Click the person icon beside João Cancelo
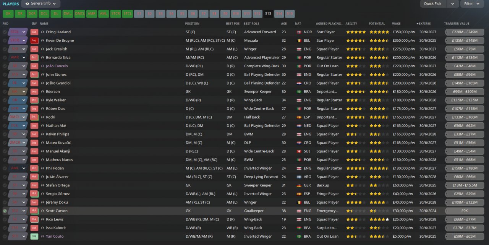Image resolution: width=489 pixels, height=245 pixels. point(43,66)
